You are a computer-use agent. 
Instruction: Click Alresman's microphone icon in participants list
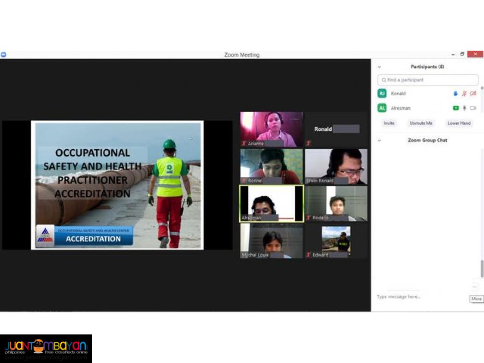(465, 108)
